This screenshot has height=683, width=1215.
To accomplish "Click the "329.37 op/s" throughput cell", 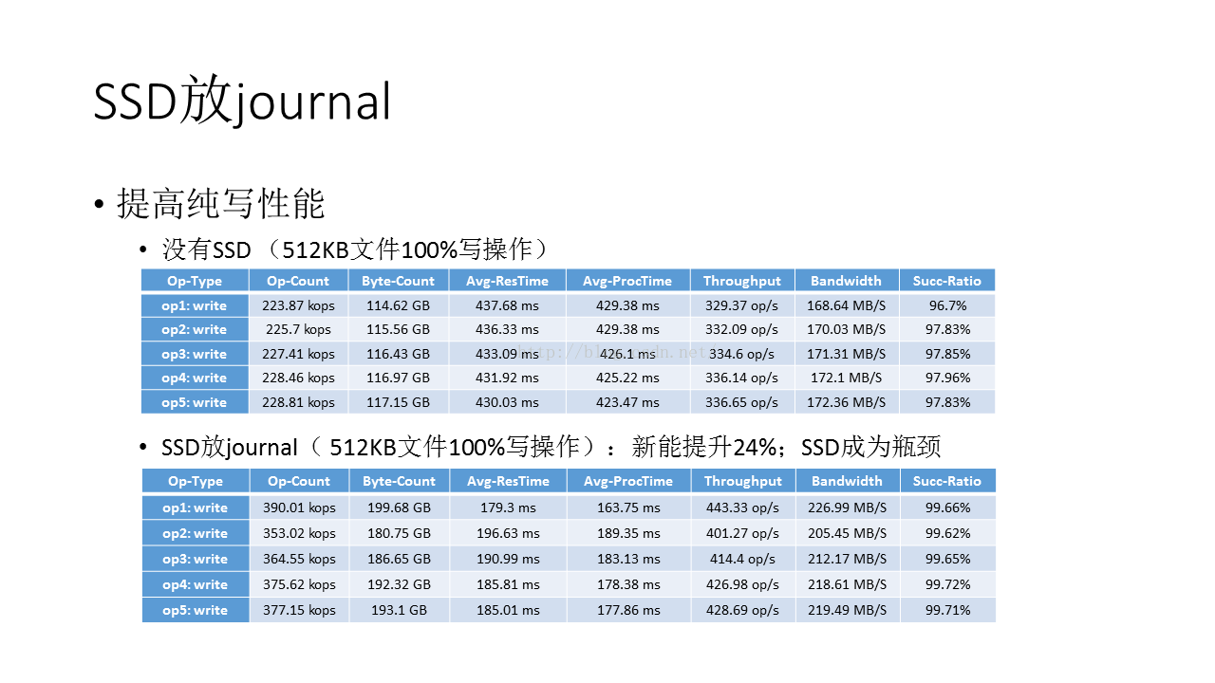I will 742,305.
